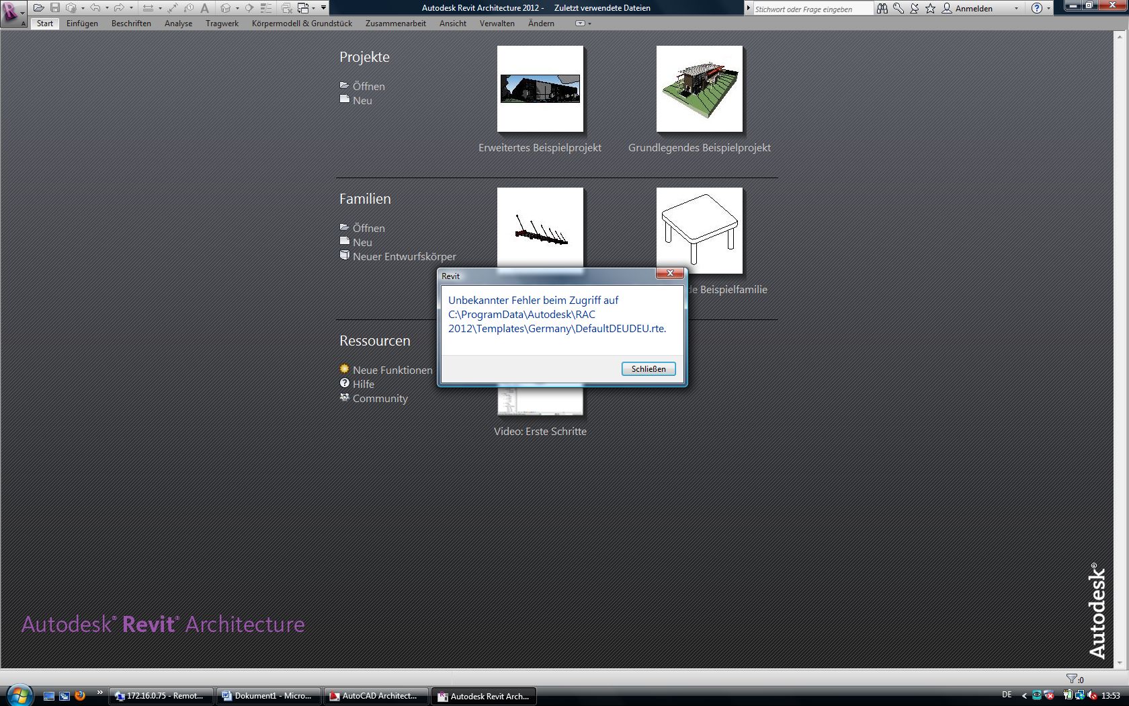Expand the Anmelden sign-in dropdown

click(1016, 9)
